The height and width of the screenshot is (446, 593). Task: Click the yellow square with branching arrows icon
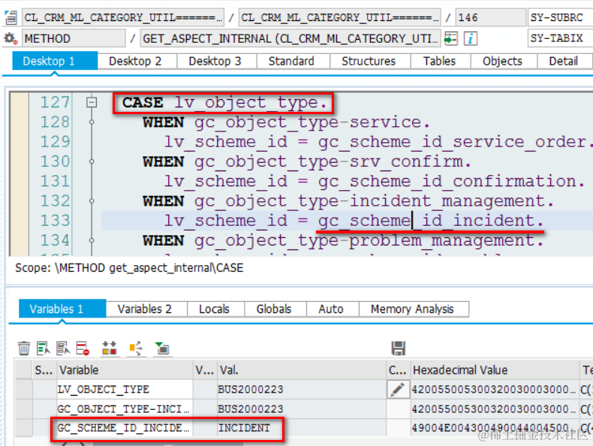(135, 348)
